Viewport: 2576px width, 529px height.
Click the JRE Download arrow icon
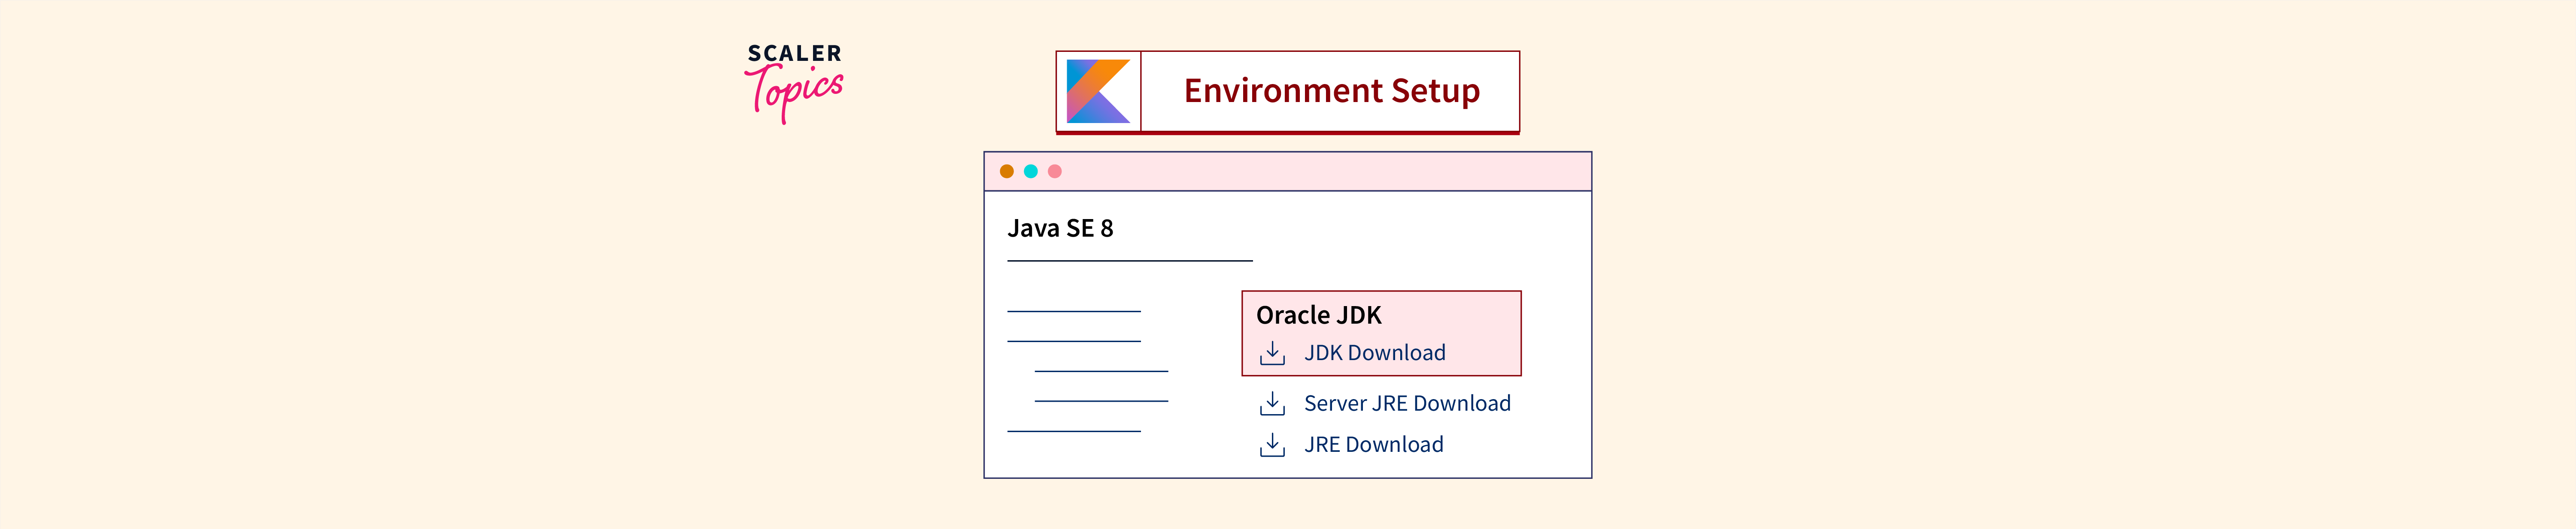(x=1272, y=445)
